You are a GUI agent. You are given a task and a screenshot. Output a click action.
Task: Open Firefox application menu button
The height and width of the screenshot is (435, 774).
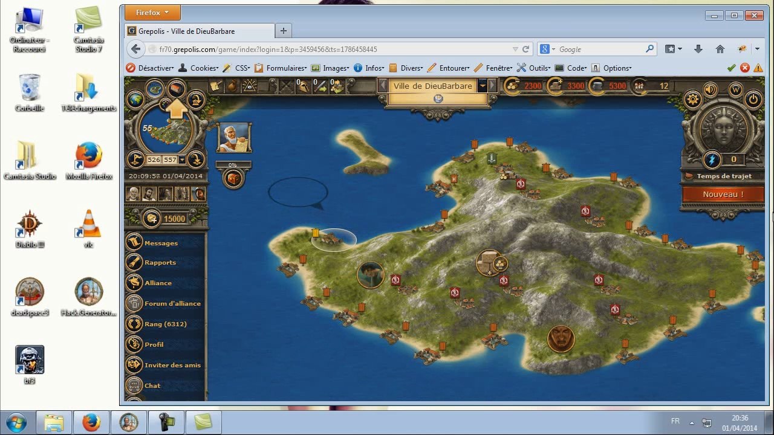click(x=152, y=12)
